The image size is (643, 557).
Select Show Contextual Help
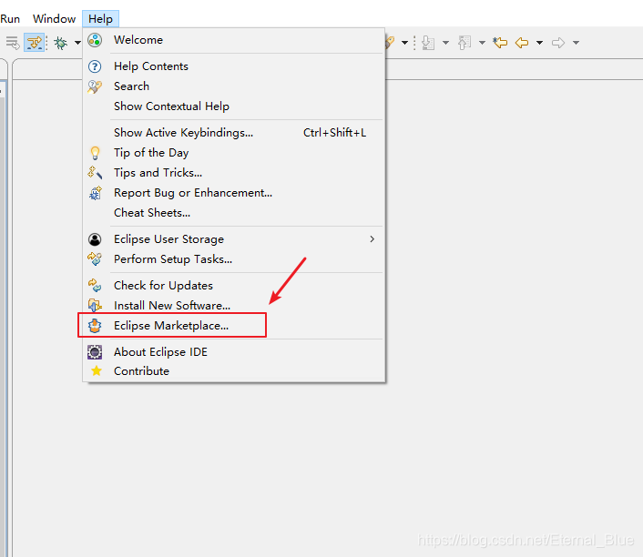pos(234,106)
